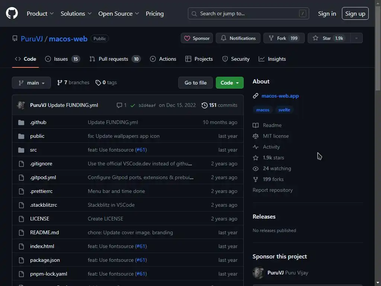381x286 pixels.
Task: Click the branches icon beside 7 branches
Action: pos(60,83)
